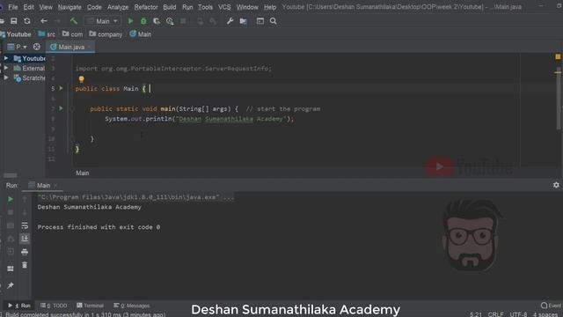Rerun Main in Run panel
The width and height of the screenshot is (563, 317).
11,199
